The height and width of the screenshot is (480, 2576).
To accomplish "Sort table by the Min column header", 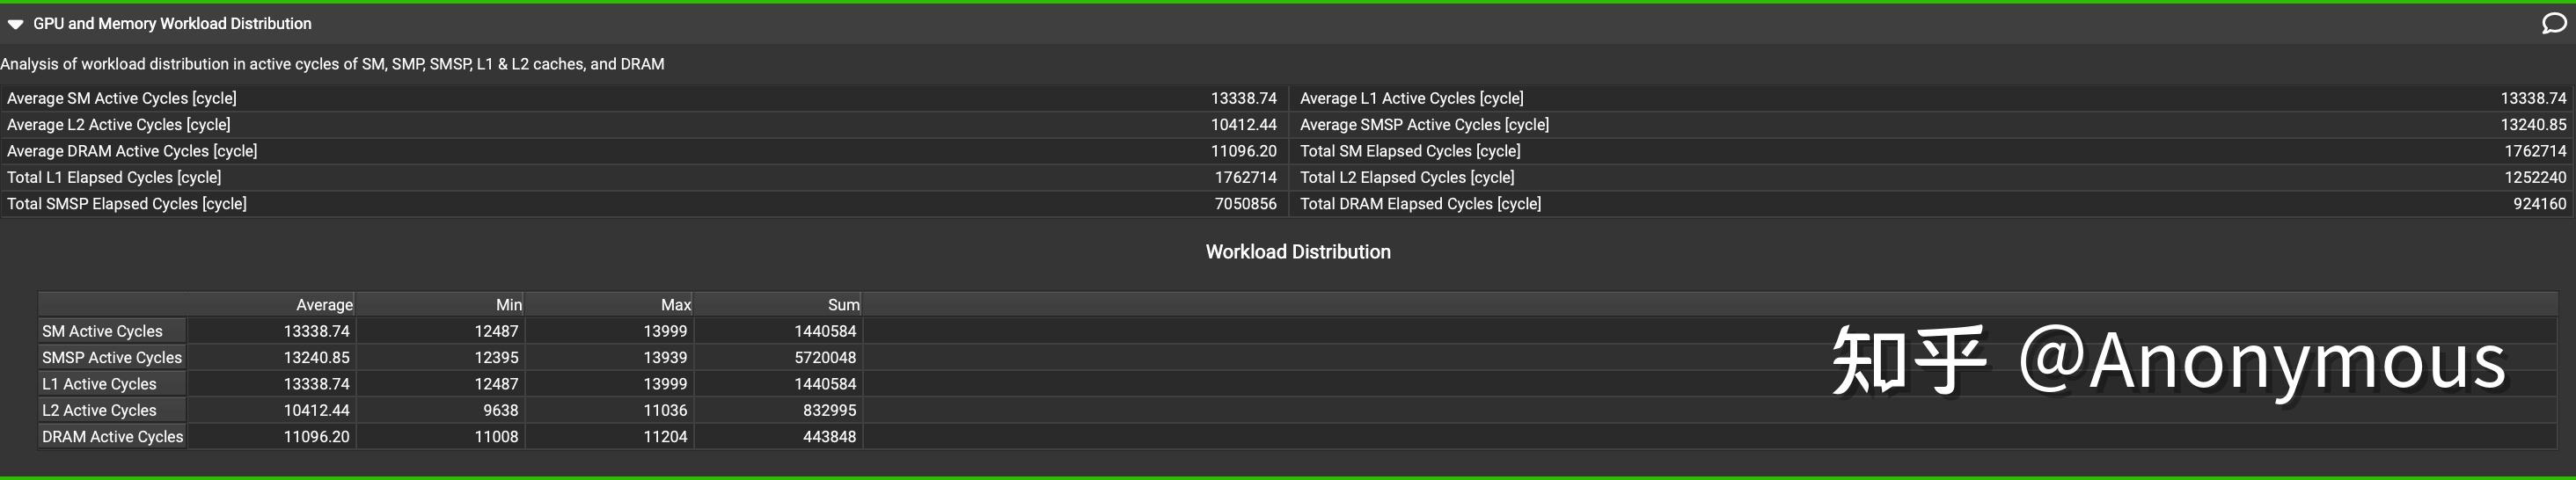I will (508, 305).
